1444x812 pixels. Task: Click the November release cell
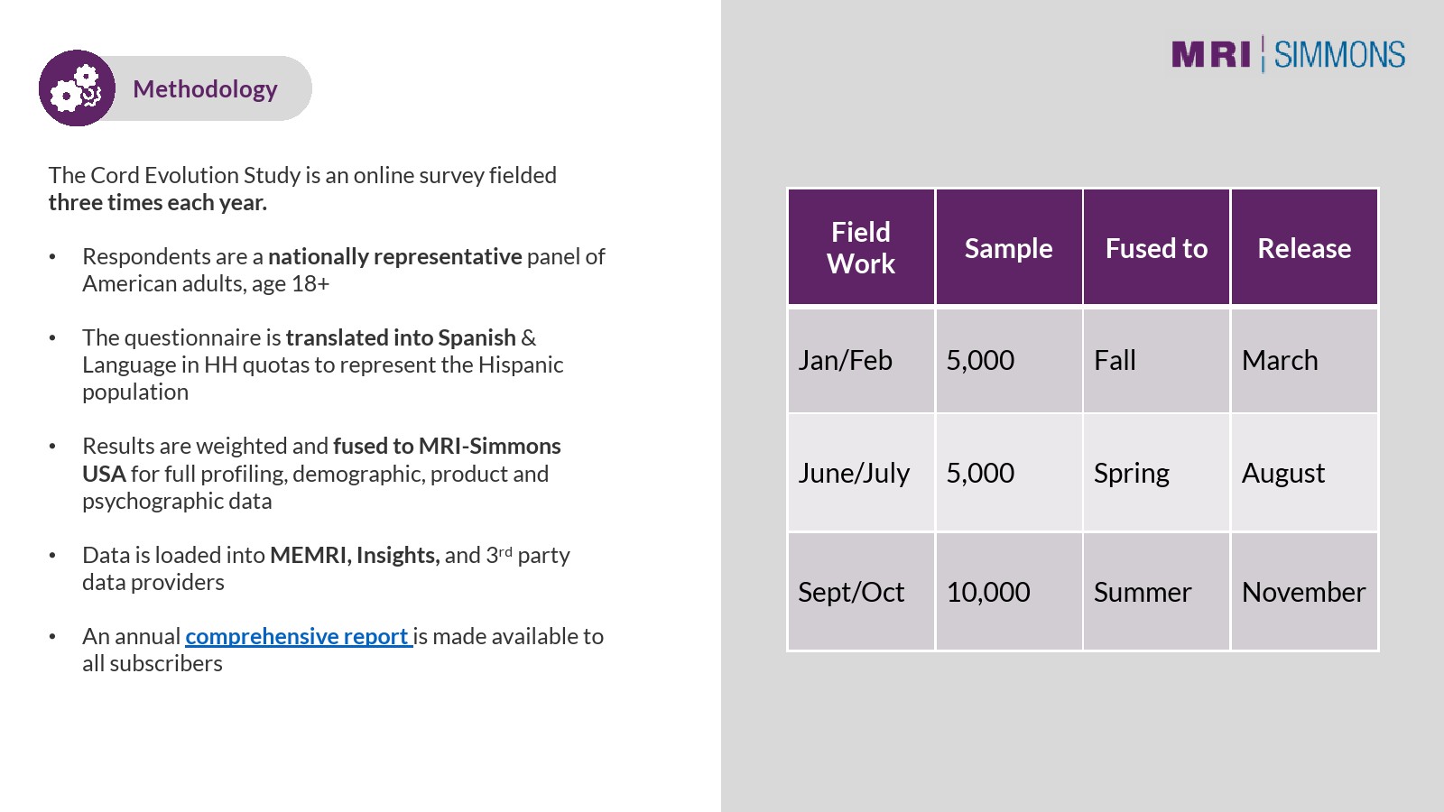(1304, 592)
